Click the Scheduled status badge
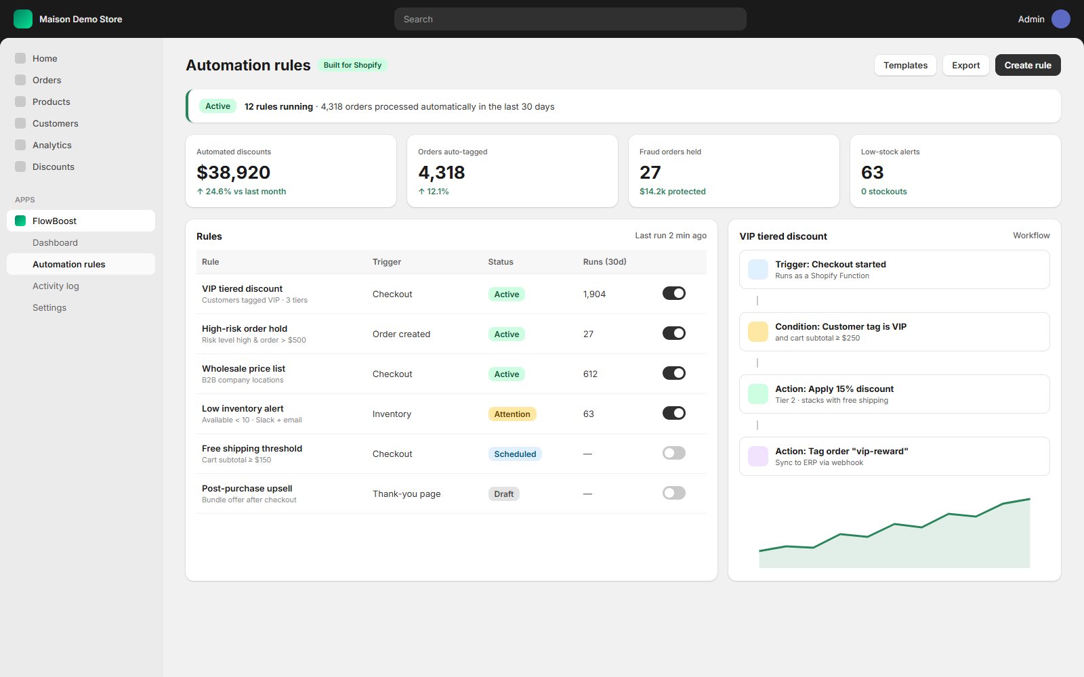The image size is (1084, 677). coord(515,454)
